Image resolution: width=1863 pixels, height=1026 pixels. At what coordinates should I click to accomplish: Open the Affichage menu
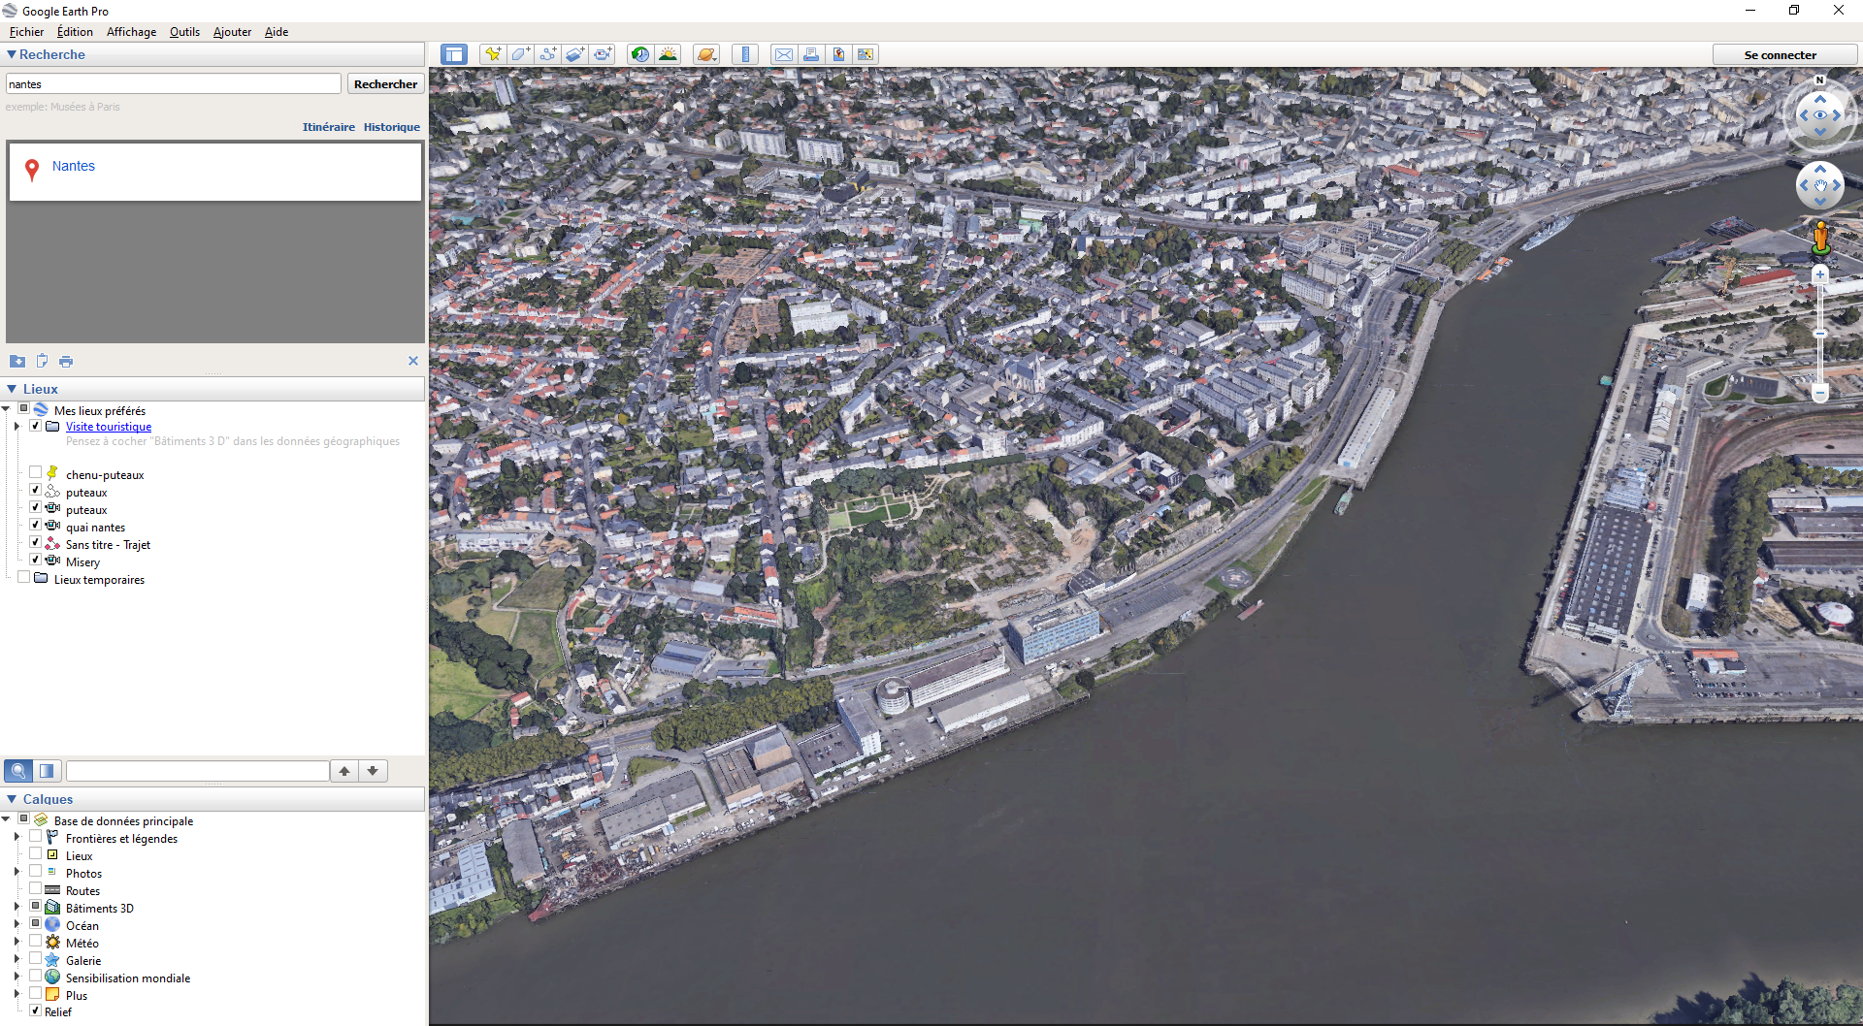[131, 32]
